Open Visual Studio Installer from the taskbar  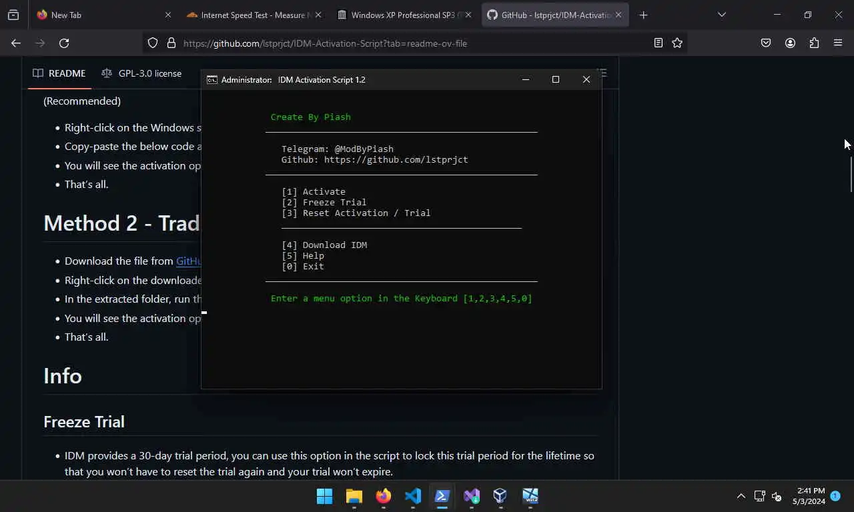[x=472, y=496]
